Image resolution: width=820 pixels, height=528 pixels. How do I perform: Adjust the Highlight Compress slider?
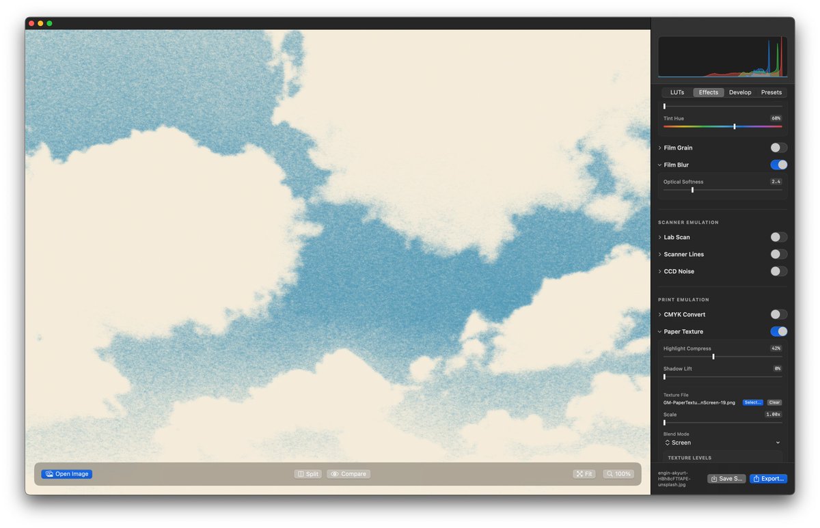722,357
